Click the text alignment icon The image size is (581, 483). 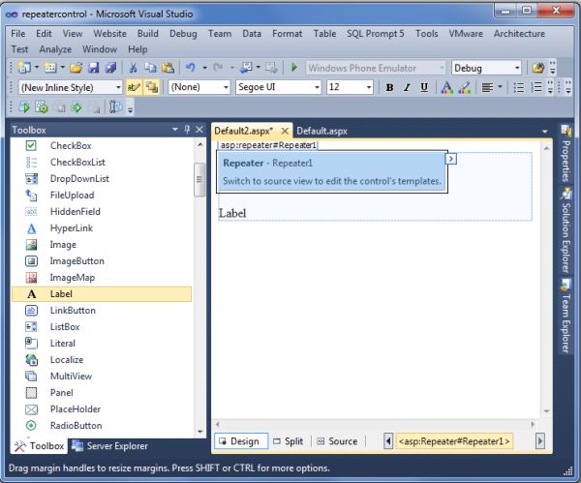[x=487, y=88]
